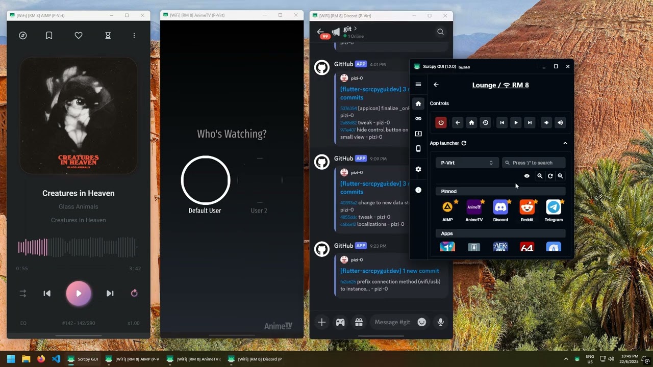Open Scrcpy GUI settings gear
Image resolution: width=653 pixels, height=367 pixels.
coord(418,169)
